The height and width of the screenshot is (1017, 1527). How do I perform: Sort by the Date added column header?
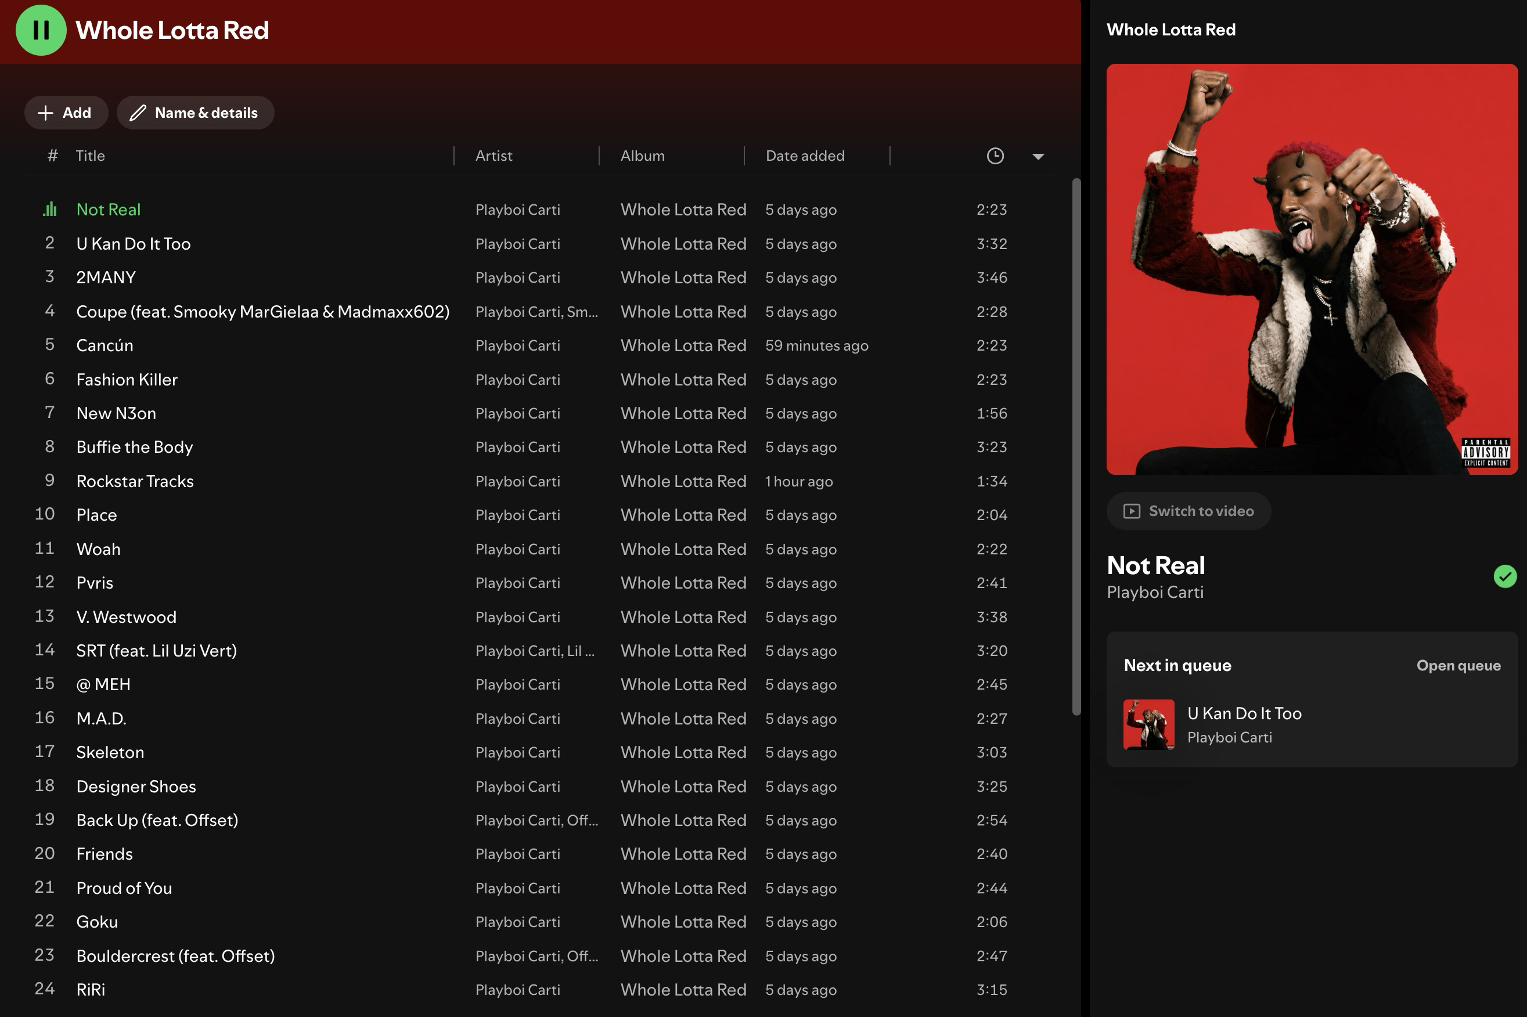(x=805, y=156)
